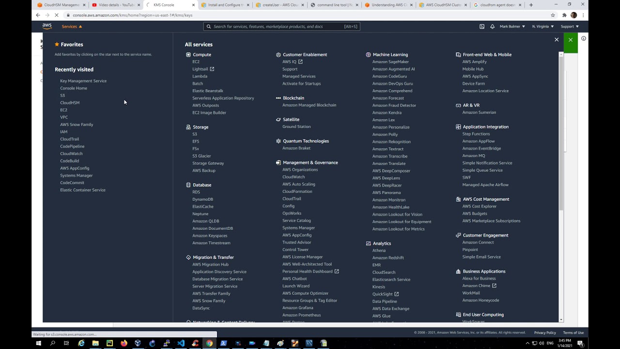Open Lightsail external link
Viewport: 620px width, 349px height.
click(x=203, y=69)
